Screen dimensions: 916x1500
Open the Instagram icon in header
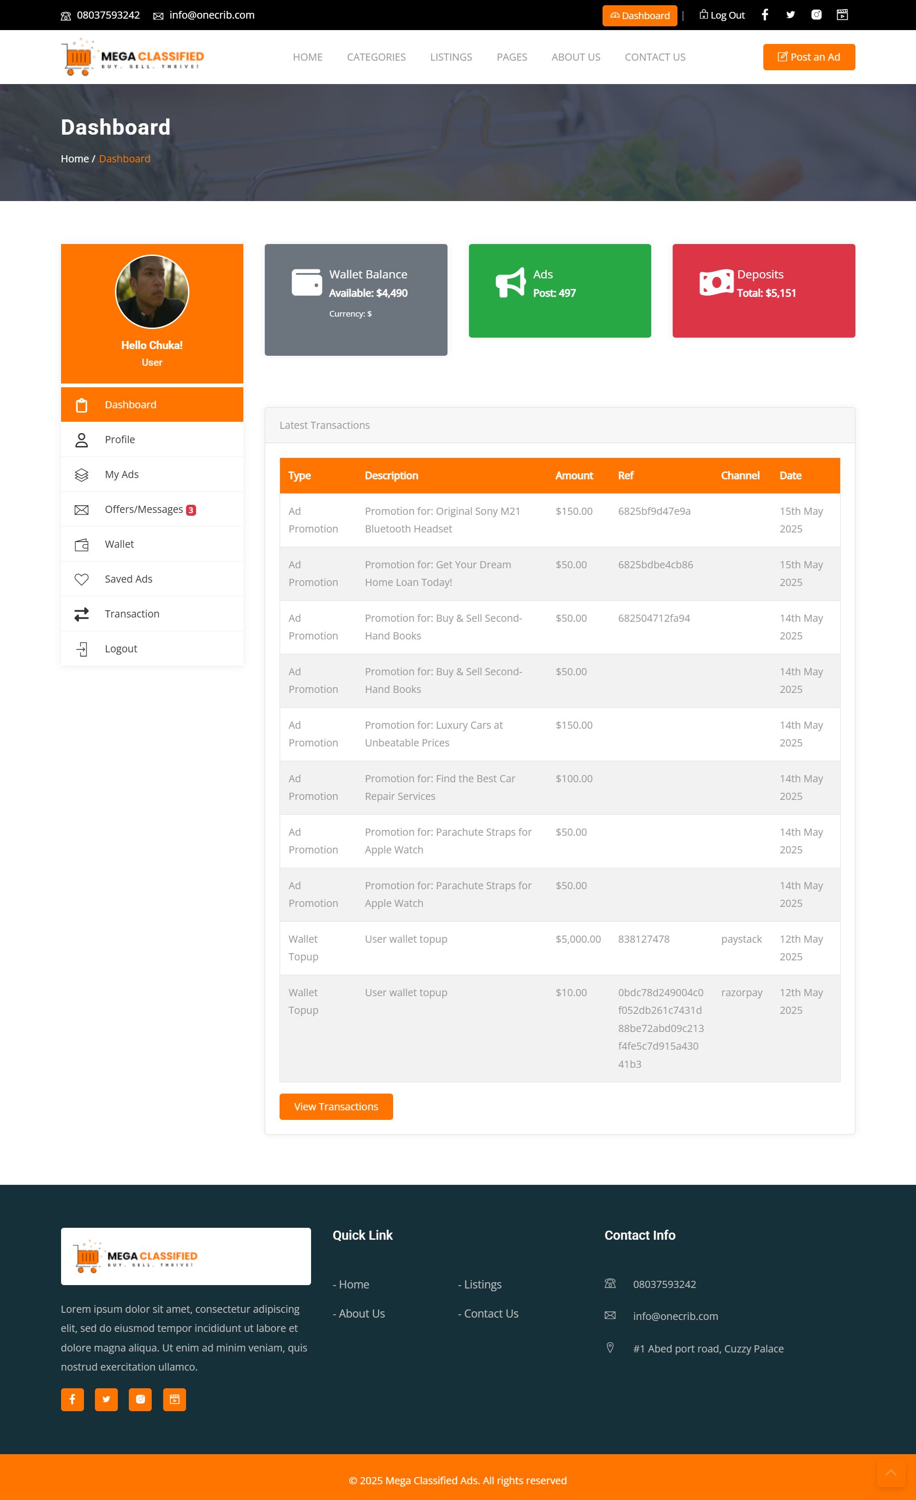[x=816, y=15]
